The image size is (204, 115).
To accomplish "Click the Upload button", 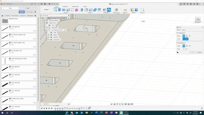I will pos(22,12).
